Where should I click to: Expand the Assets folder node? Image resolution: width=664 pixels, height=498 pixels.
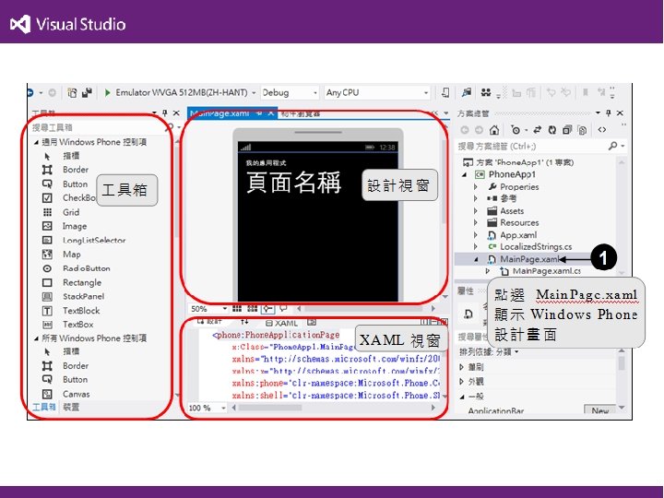pos(475,210)
